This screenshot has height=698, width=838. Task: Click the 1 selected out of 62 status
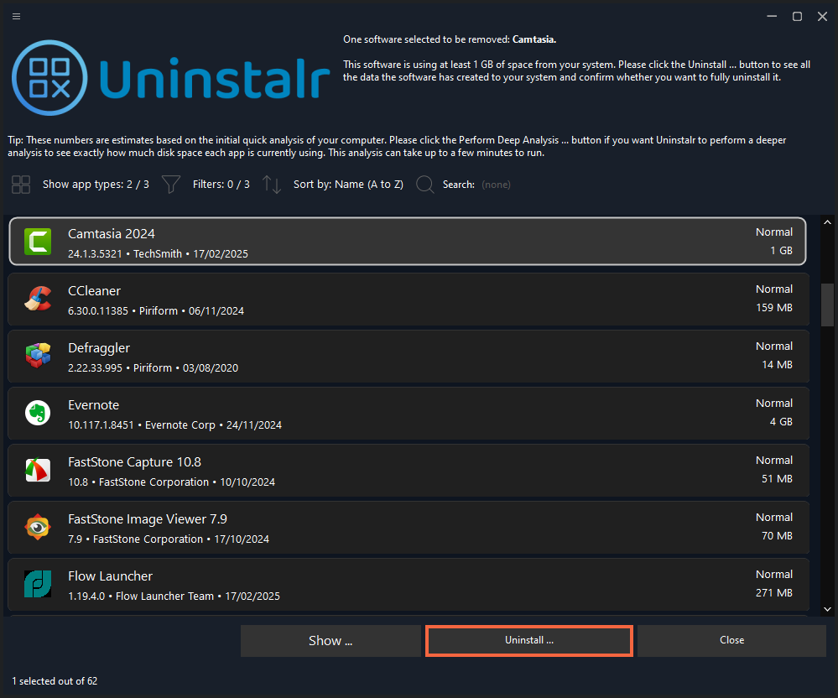[x=55, y=681]
